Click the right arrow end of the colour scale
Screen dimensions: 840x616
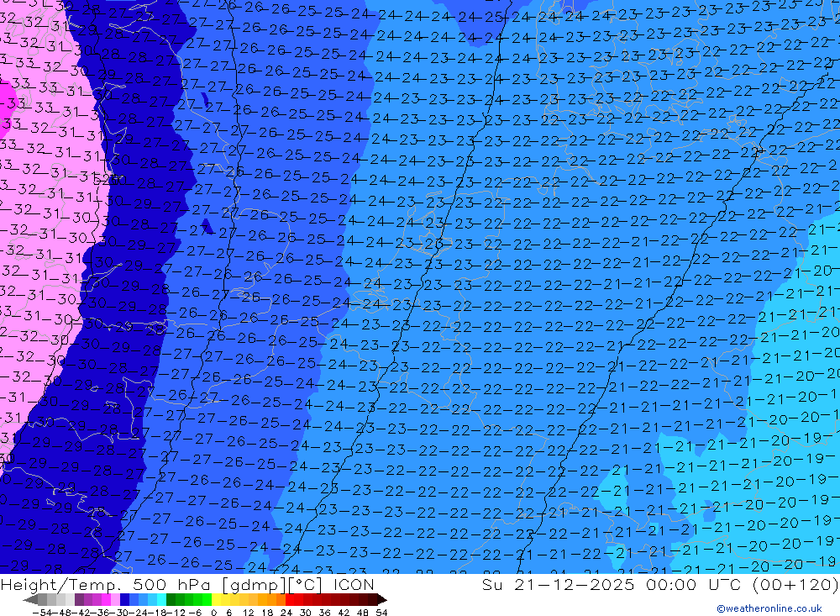pyautogui.click(x=382, y=600)
